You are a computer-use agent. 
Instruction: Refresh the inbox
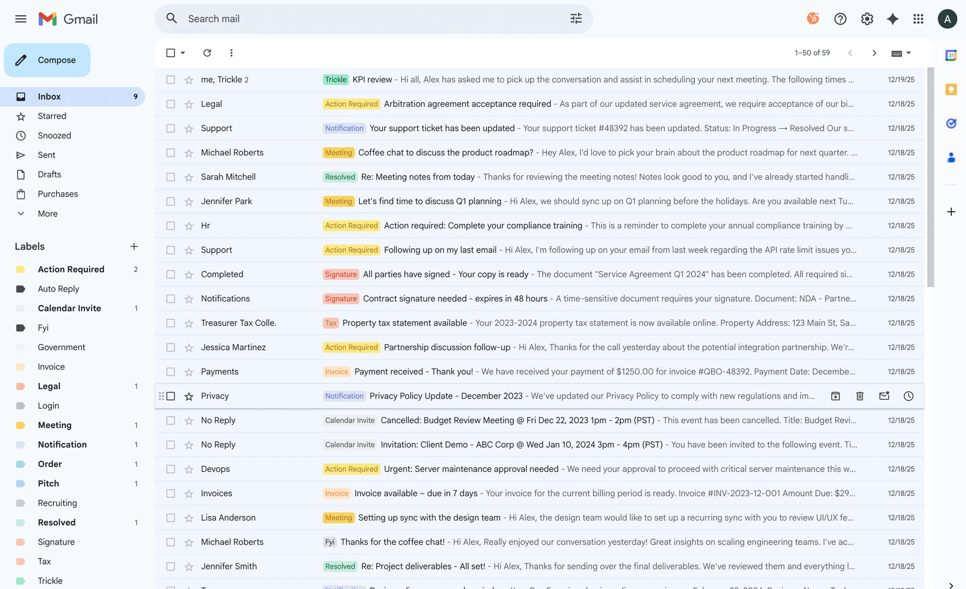(x=207, y=53)
